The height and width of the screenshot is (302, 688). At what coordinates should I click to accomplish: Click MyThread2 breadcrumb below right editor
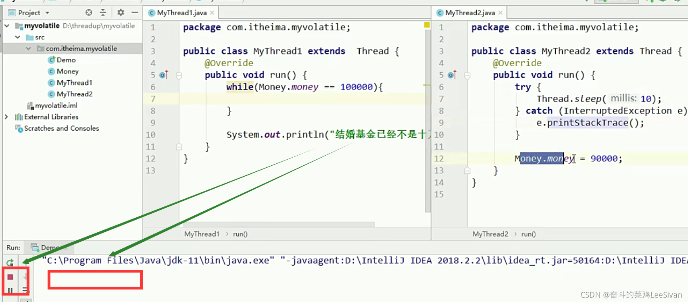tap(490, 234)
